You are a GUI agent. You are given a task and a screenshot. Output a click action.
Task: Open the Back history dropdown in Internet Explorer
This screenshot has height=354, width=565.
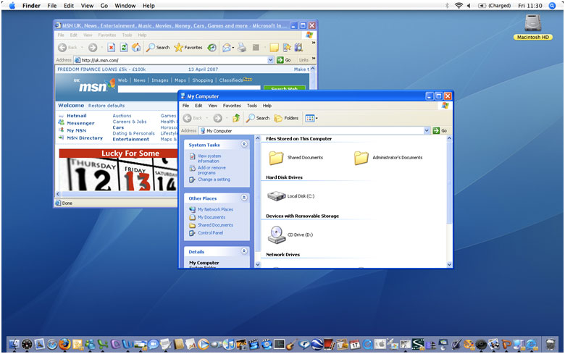coord(82,47)
